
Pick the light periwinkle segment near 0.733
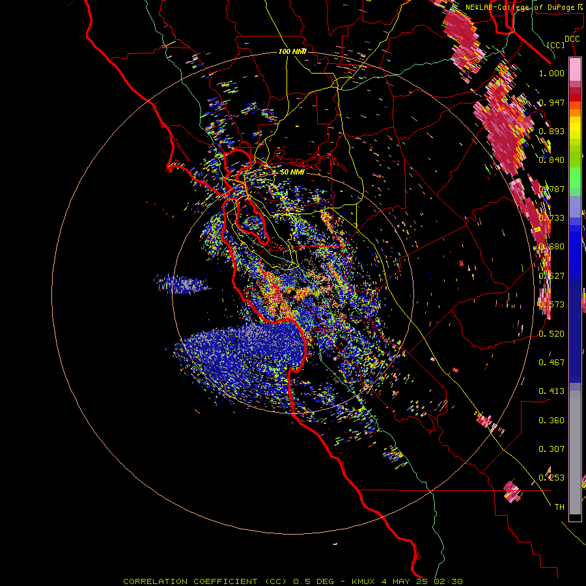(x=575, y=206)
